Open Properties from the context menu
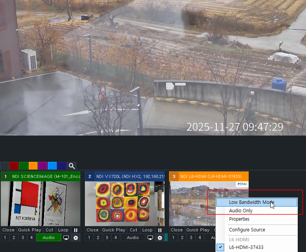The width and height of the screenshot is (306, 252). [257, 219]
